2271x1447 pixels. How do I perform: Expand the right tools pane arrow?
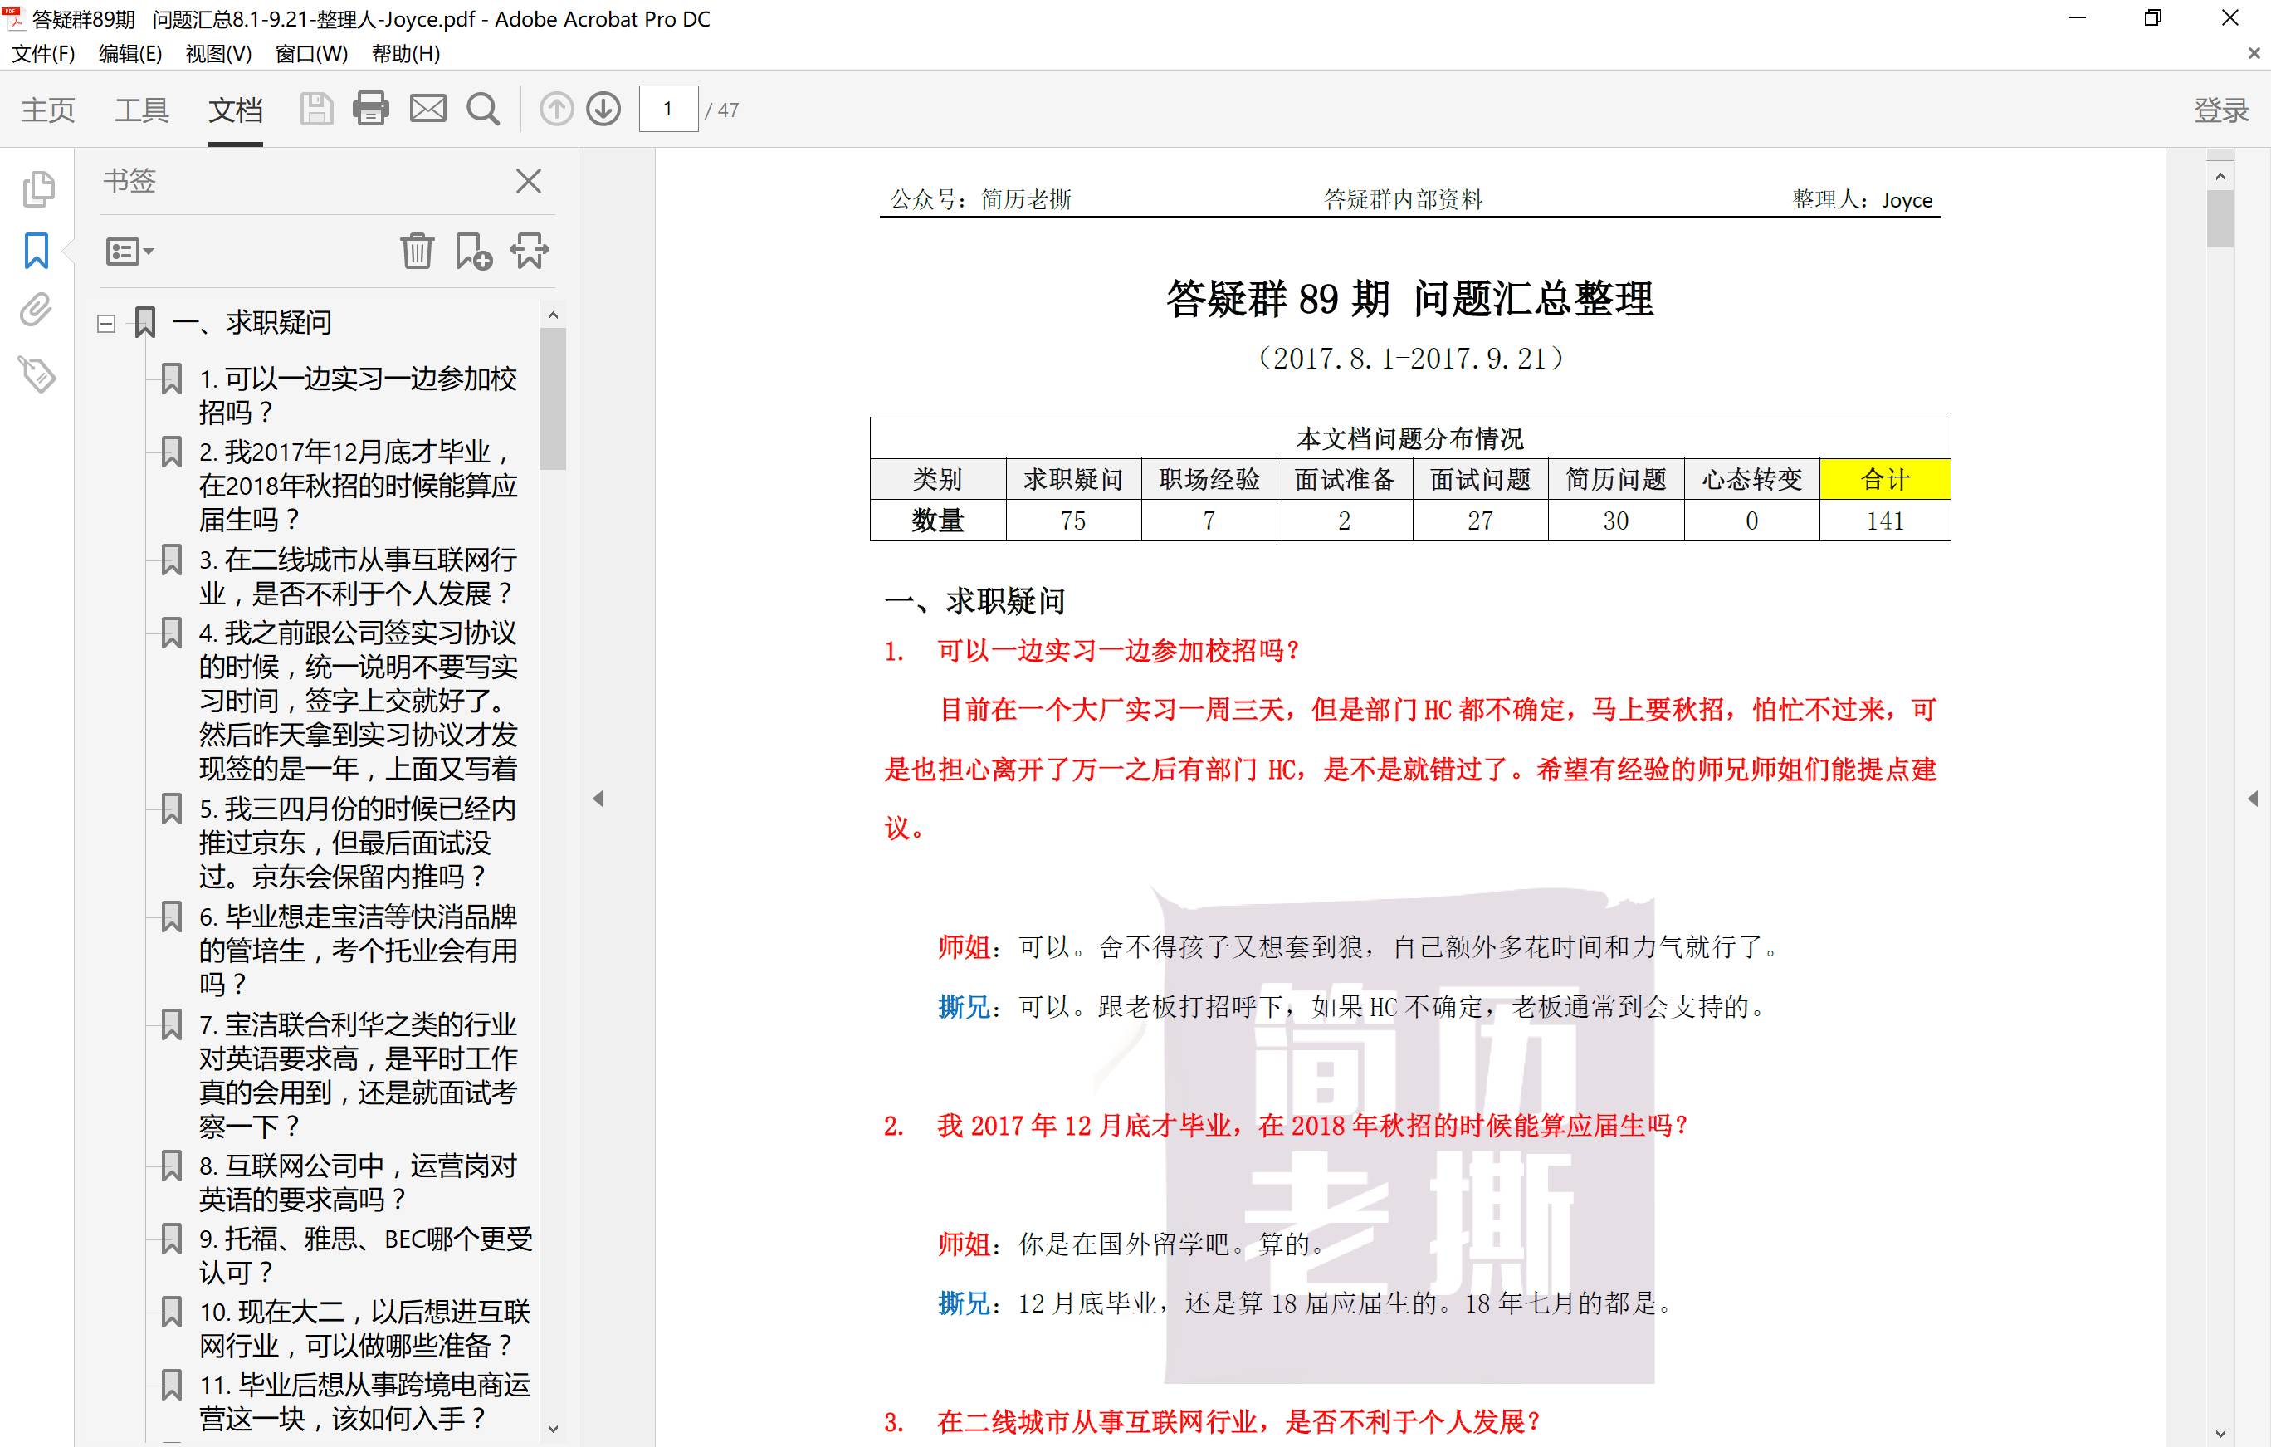(x=2252, y=799)
